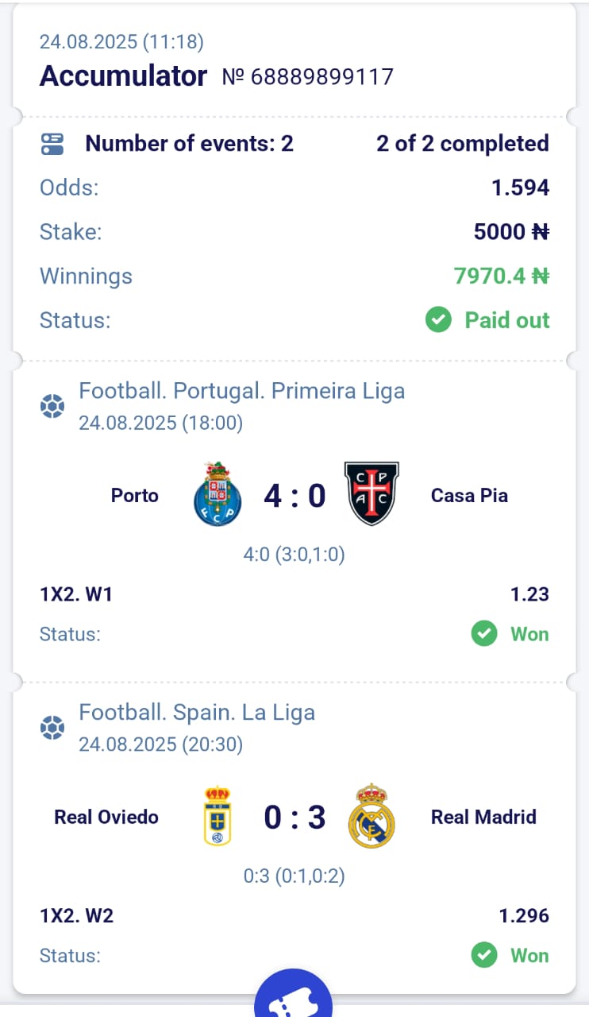Click the football icon beside La Liga
This screenshot has height=1017, width=589.
(52, 728)
